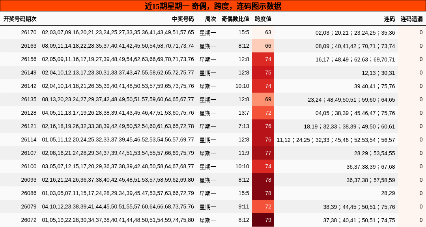Click span value 77 in row 26107
Viewport: 426px width, 227px height.
click(x=263, y=153)
